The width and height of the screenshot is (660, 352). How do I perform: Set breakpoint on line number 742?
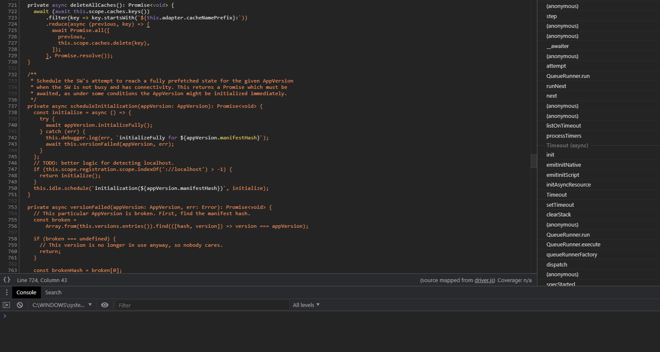pos(13,138)
